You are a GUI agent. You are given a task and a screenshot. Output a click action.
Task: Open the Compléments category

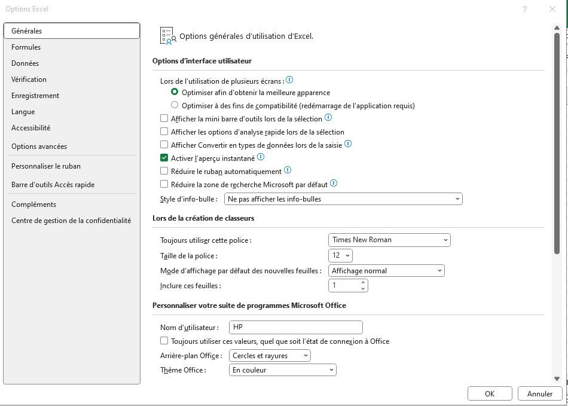click(72, 204)
